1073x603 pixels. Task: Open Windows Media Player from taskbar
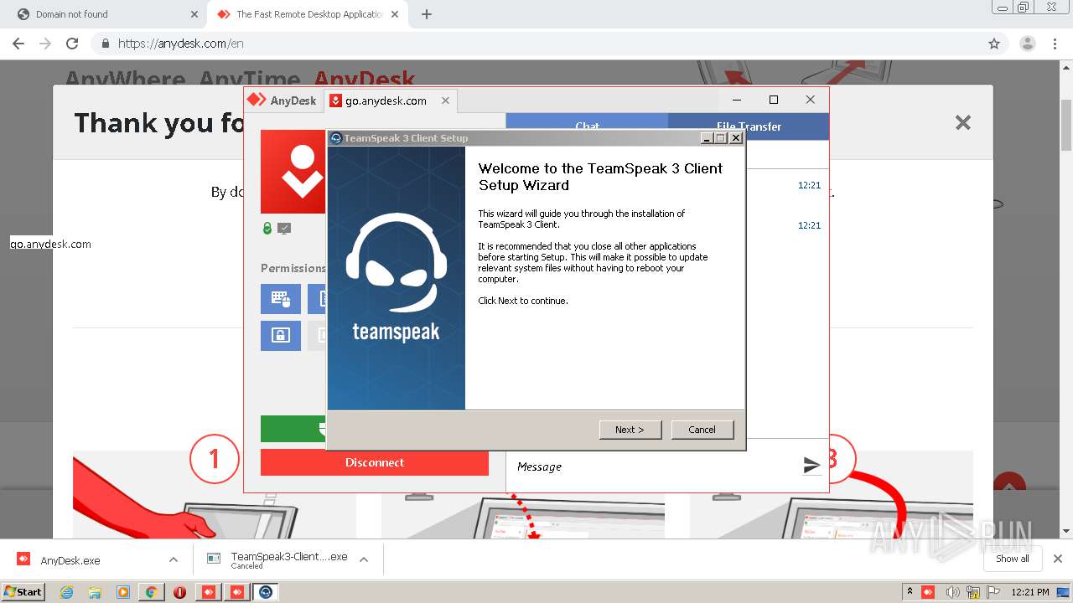(x=123, y=592)
